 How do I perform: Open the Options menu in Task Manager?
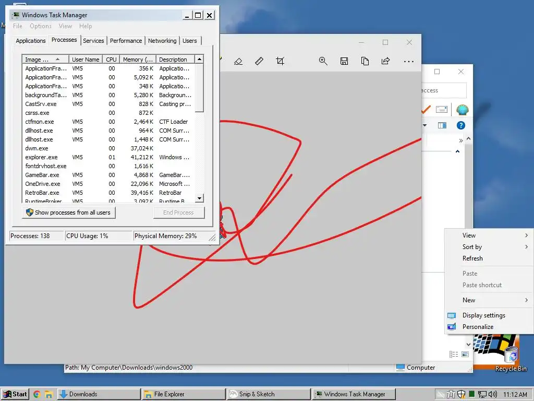(41, 26)
